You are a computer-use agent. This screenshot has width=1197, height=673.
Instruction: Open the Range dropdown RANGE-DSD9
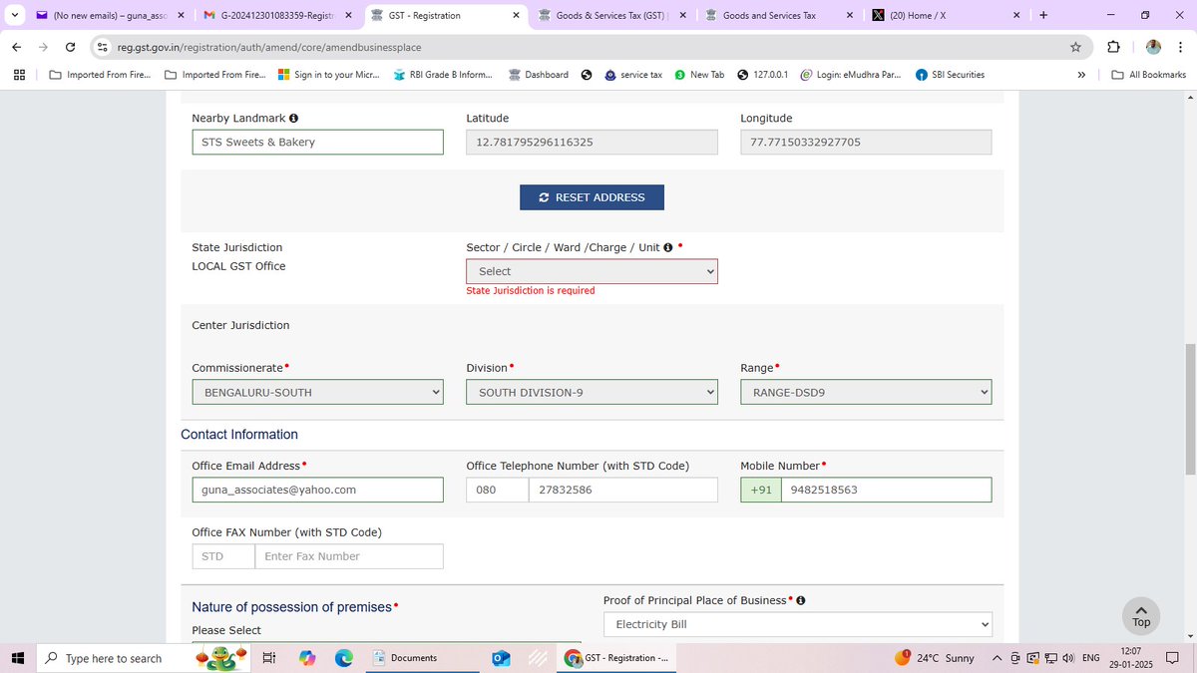(866, 392)
